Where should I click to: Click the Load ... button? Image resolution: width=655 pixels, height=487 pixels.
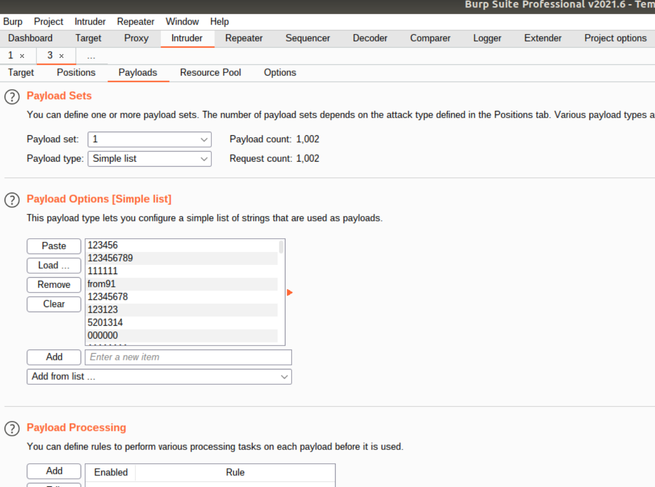(x=54, y=266)
